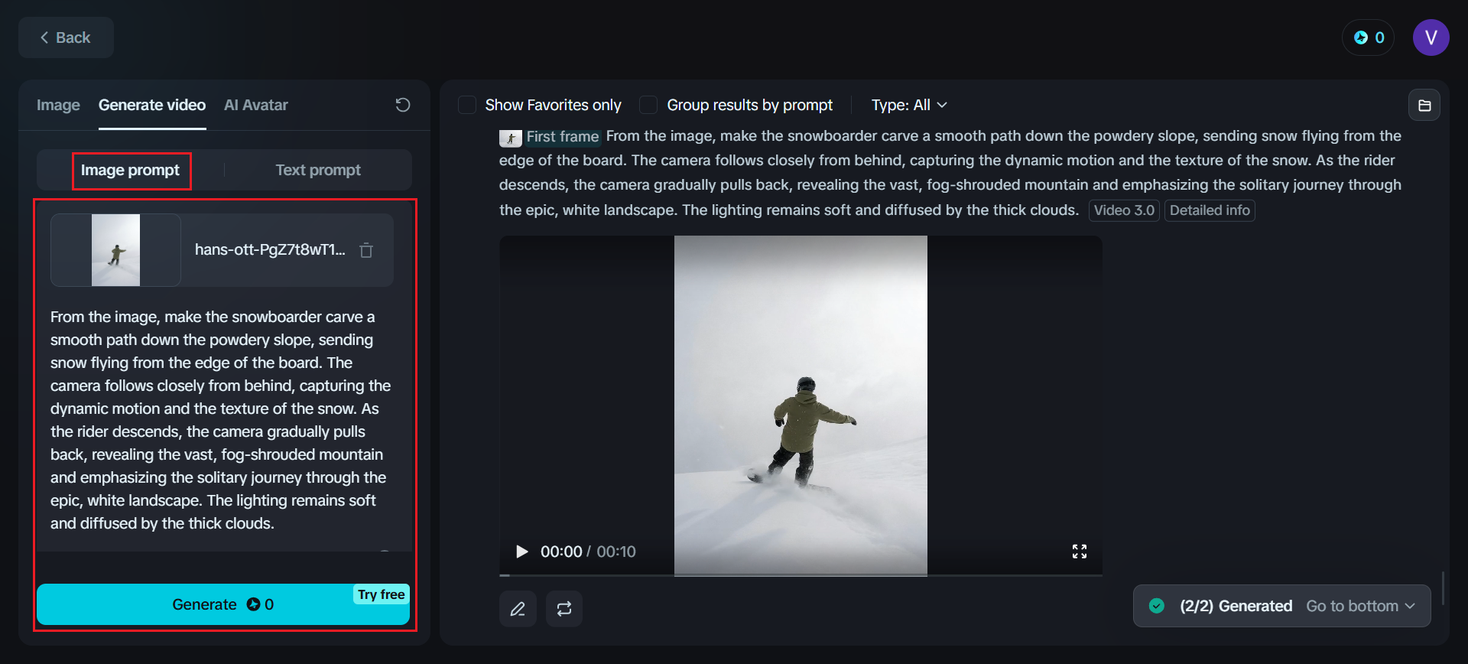Click the 00:00 / 00:10 time display
Viewport: 1468px width, 664px height.
(x=588, y=552)
